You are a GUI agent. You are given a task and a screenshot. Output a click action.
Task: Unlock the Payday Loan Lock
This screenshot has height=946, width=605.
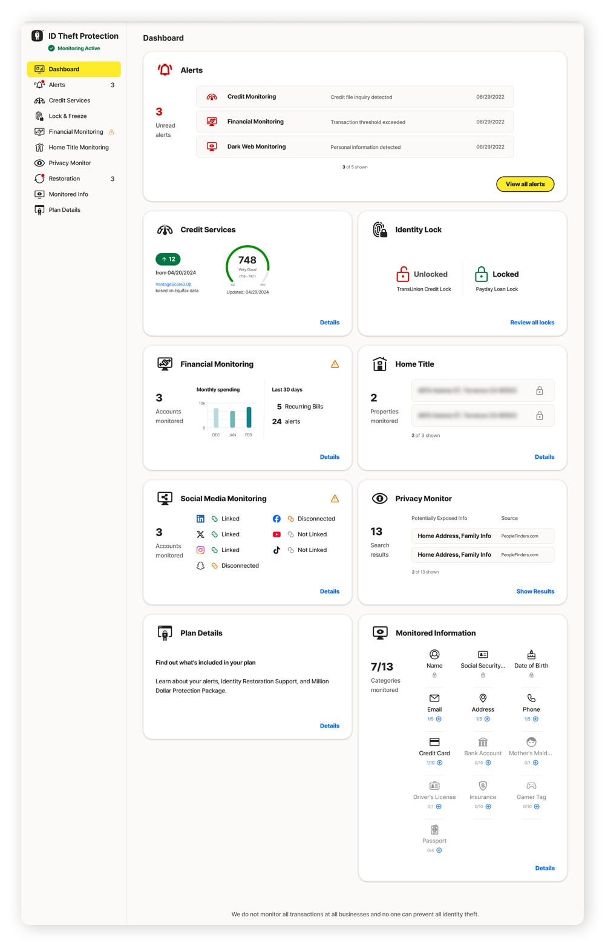(481, 274)
